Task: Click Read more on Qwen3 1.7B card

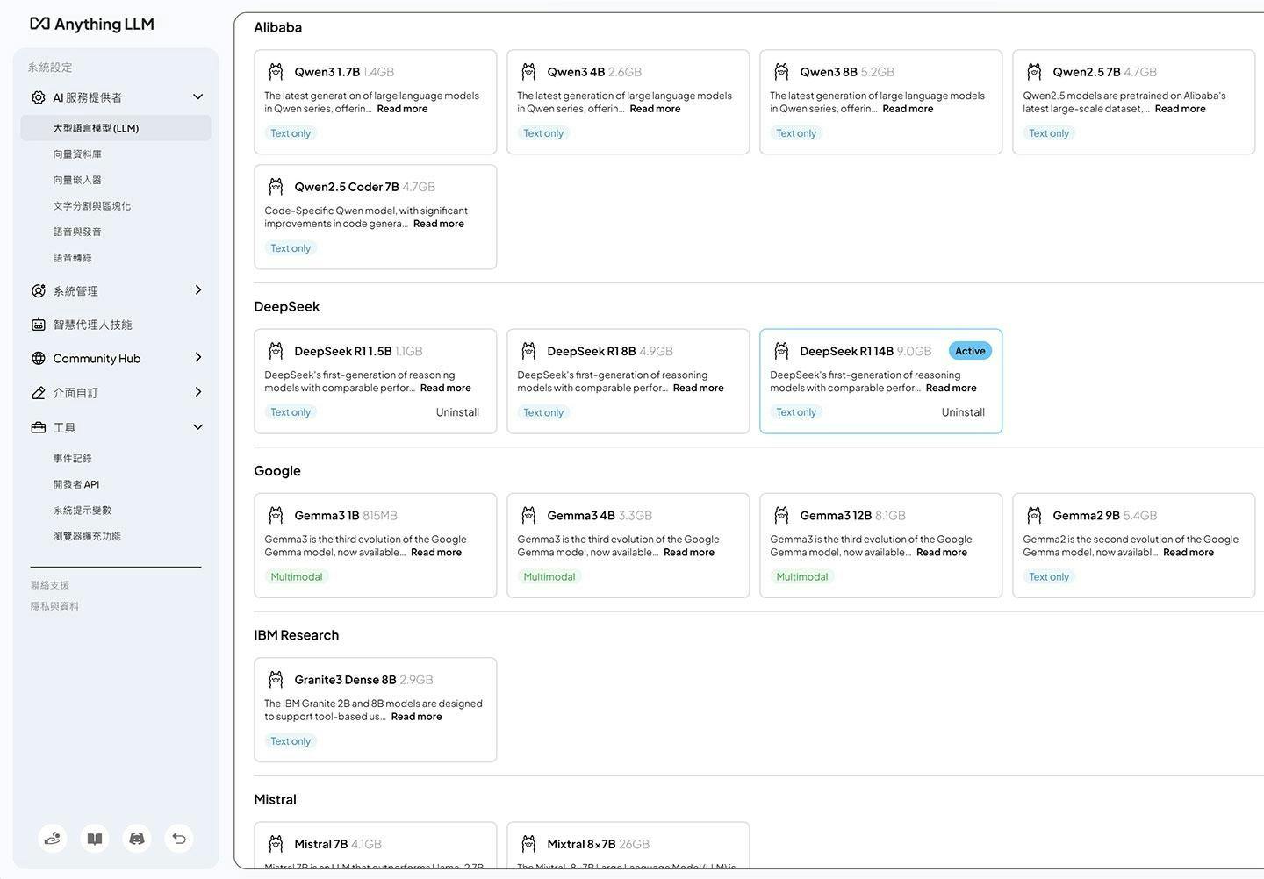Action: [x=402, y=109]
